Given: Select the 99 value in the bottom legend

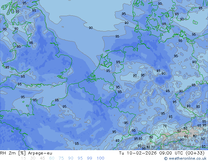Looking at the screenshot, I should [x=90, y=158].
